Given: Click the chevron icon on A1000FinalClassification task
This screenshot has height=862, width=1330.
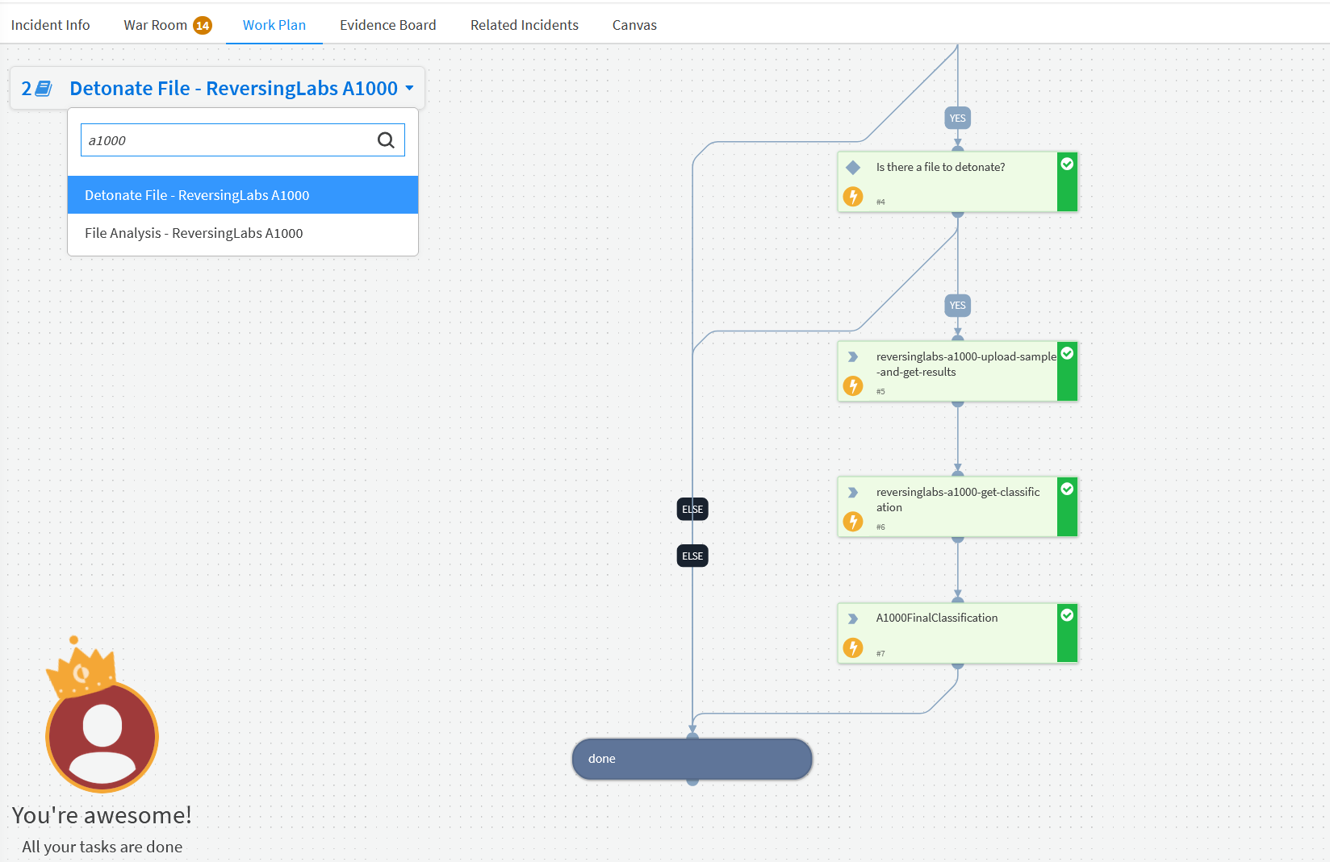Looking at the screenshot, I should coord(853,618).
